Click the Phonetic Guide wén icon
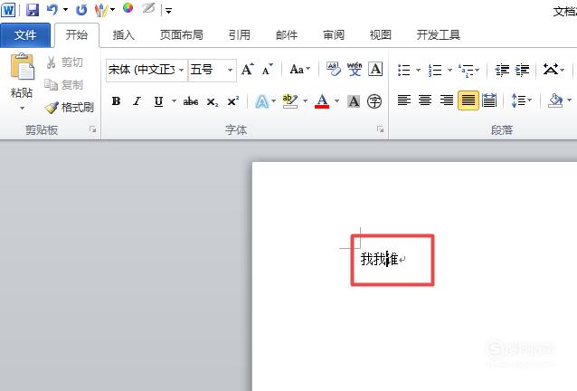This screenshot has width=577, height=391. [x=355, y=69]
